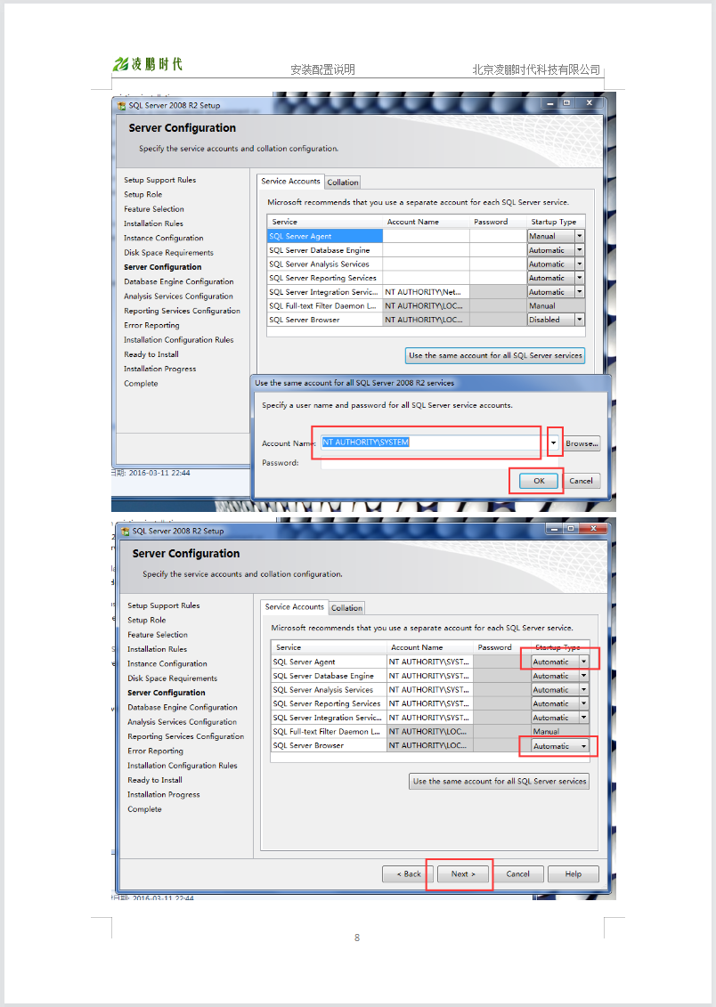
Task: Click the Next > button
Action: click(463, 874)
